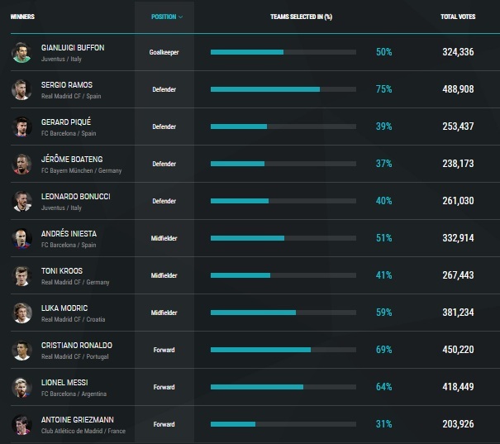This screenshot has width=500, height=444.
Task: Open the Lionel Messi name link
Action: (64, 383)
